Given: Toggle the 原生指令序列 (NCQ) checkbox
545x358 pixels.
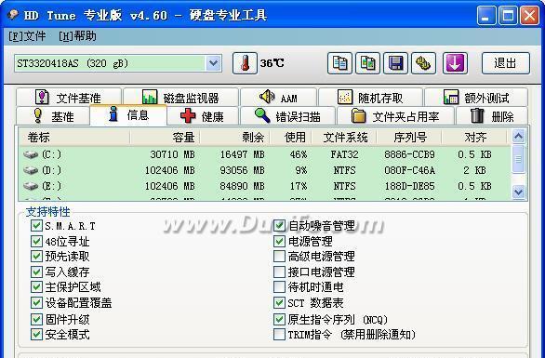Looking at the screenshot, I should click(279, 319).
